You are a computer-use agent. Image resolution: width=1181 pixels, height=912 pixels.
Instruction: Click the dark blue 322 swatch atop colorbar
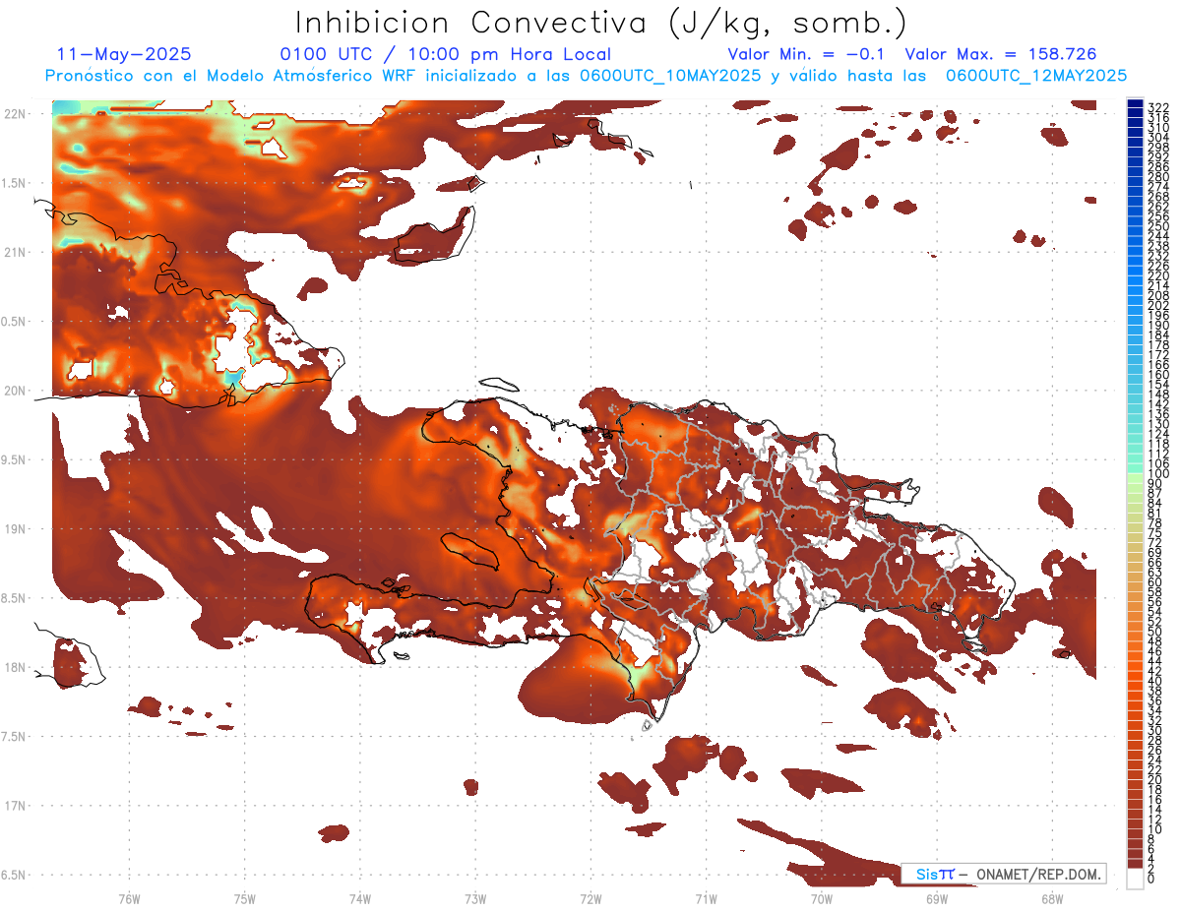1135,103
